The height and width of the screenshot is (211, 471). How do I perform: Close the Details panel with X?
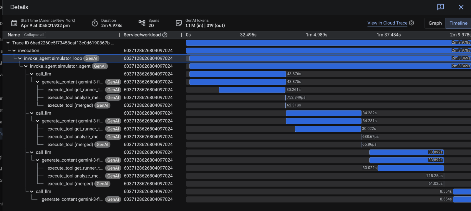461,7
